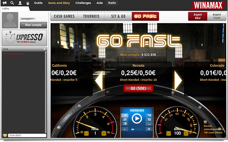Enable automatic rebuy (Recaver automatiquement) checkbox
228x142 pixels.
tap(205, 122)
